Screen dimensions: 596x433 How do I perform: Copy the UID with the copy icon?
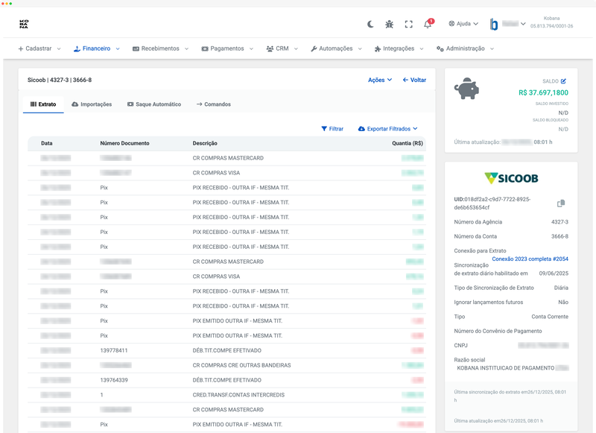561,203
